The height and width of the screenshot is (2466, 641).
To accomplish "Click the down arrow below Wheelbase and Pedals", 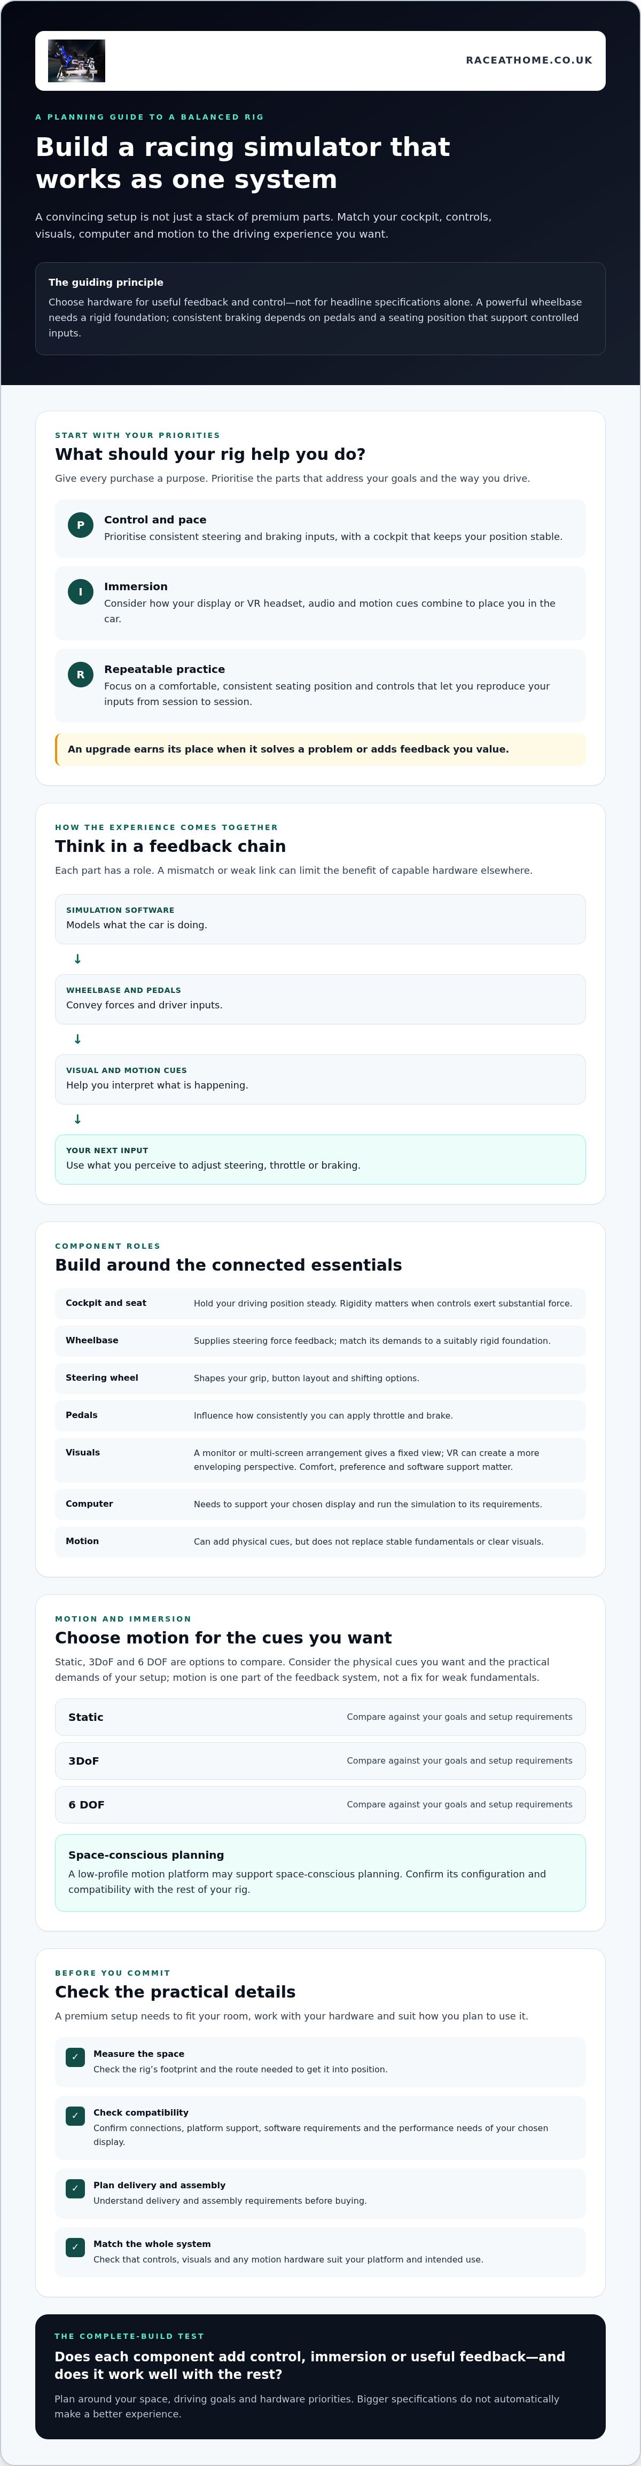I will tap(77, 1039).
